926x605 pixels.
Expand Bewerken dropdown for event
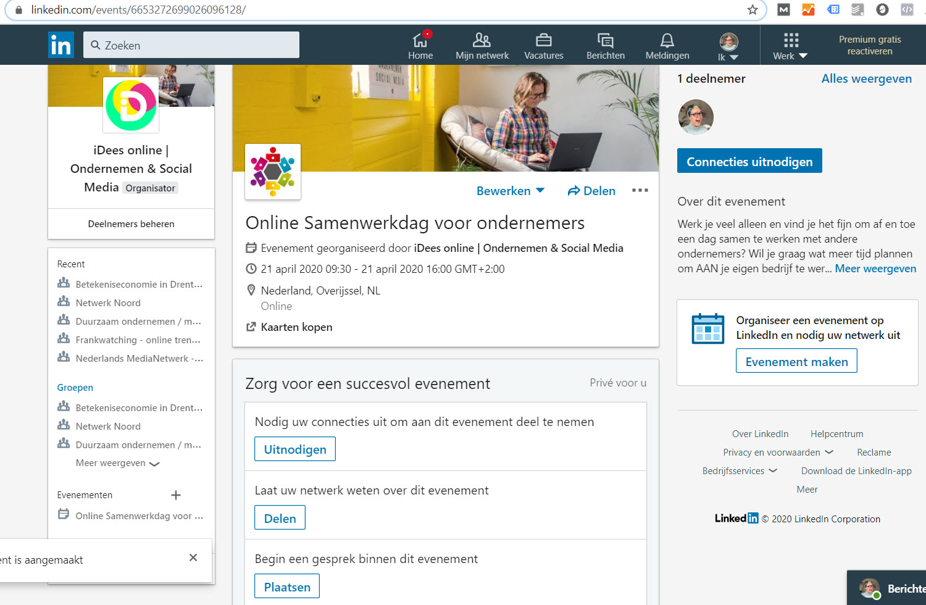coord(510,191)
